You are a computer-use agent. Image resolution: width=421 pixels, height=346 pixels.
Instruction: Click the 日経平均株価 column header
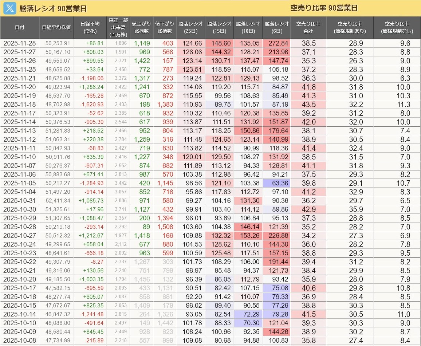(x=56, y=28)
